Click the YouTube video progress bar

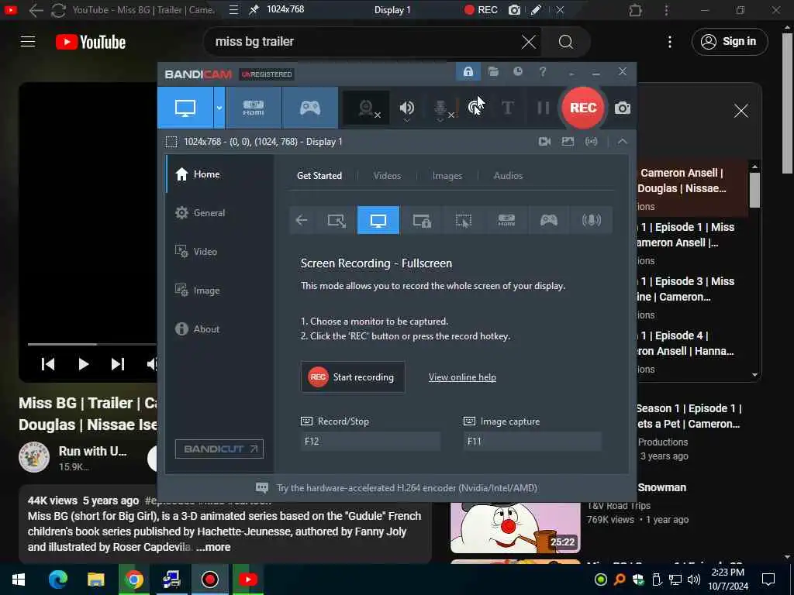pyautogui.click(x=92, y=344)
